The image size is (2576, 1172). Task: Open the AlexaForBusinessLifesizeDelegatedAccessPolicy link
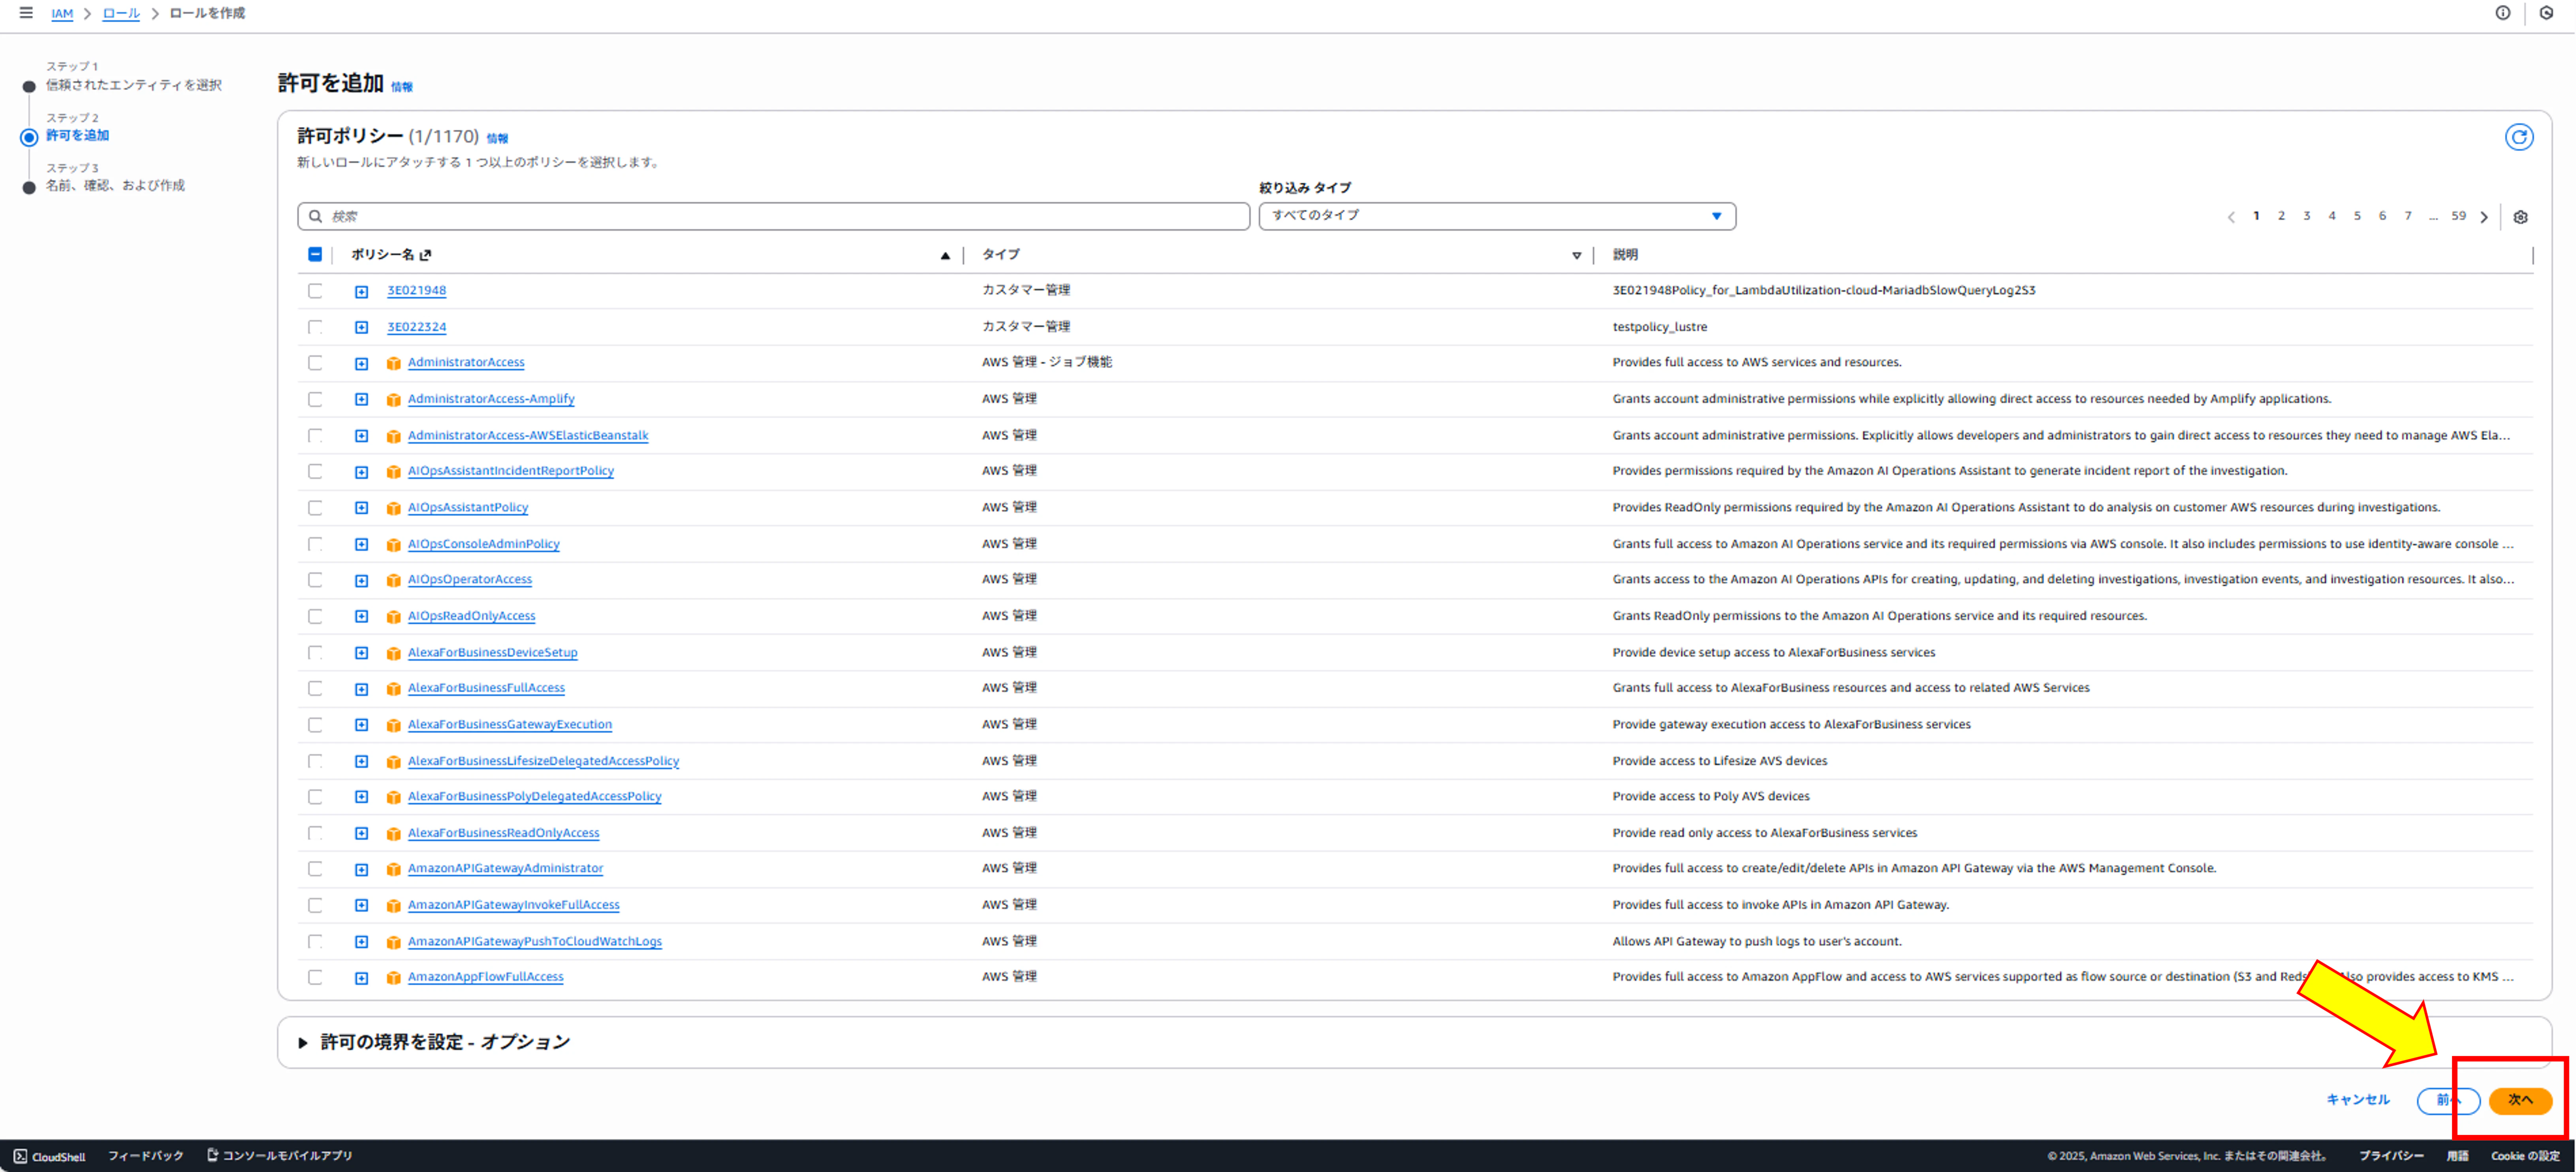543,761
